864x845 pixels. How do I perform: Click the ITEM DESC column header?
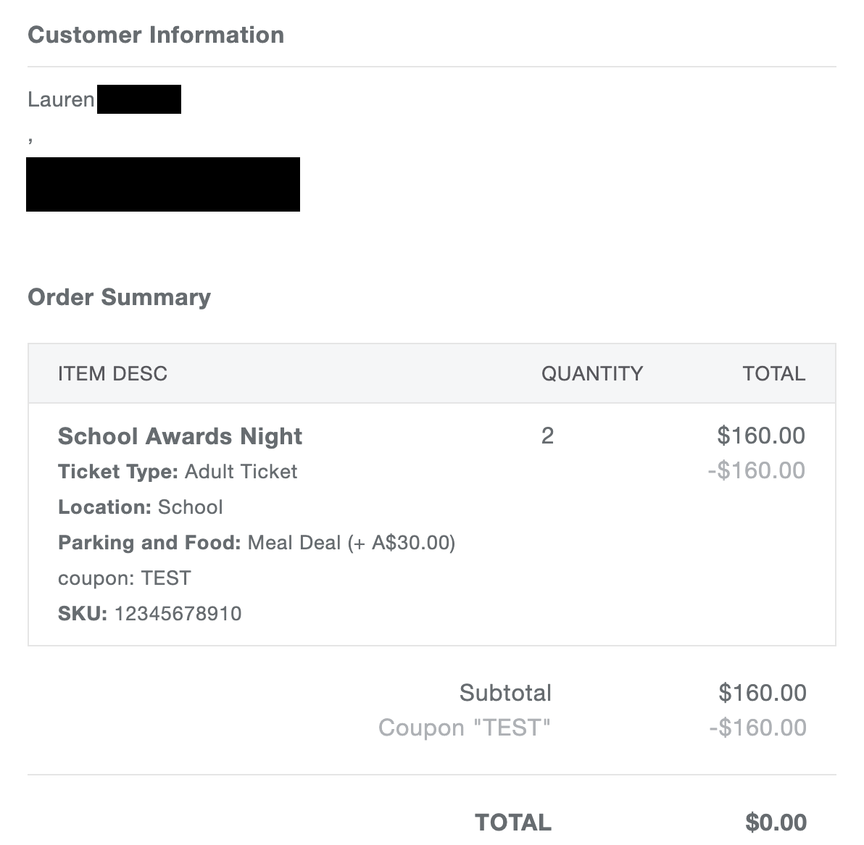pyautogui.click(x=112, y=373)
